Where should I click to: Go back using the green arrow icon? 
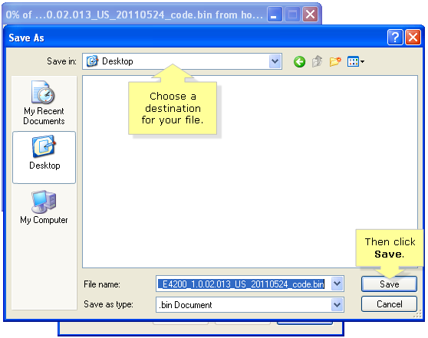299,61
